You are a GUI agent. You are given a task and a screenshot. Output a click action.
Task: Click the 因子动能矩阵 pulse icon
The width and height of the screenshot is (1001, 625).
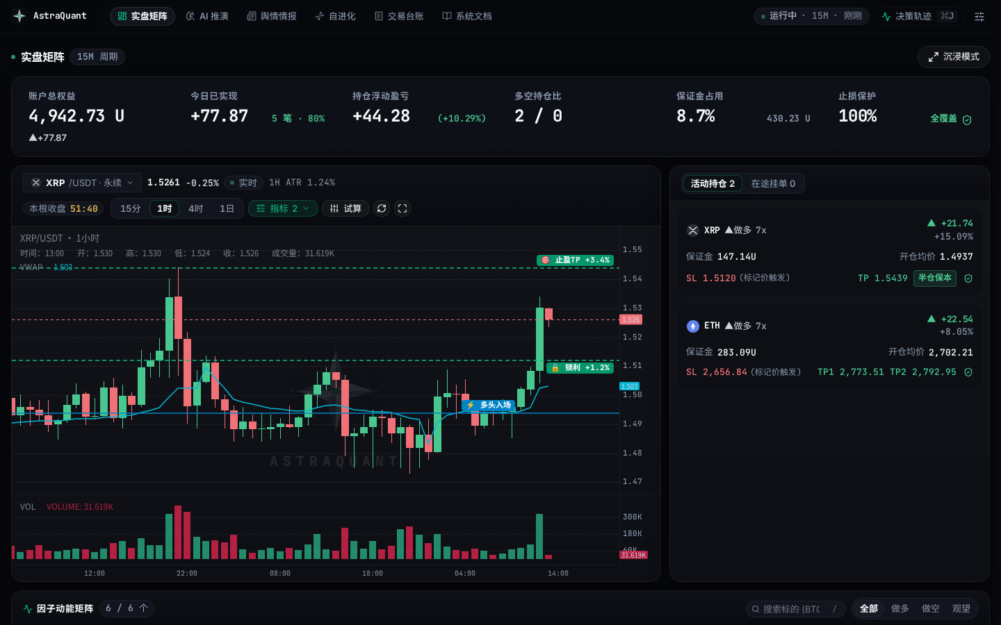click(28, 609)
